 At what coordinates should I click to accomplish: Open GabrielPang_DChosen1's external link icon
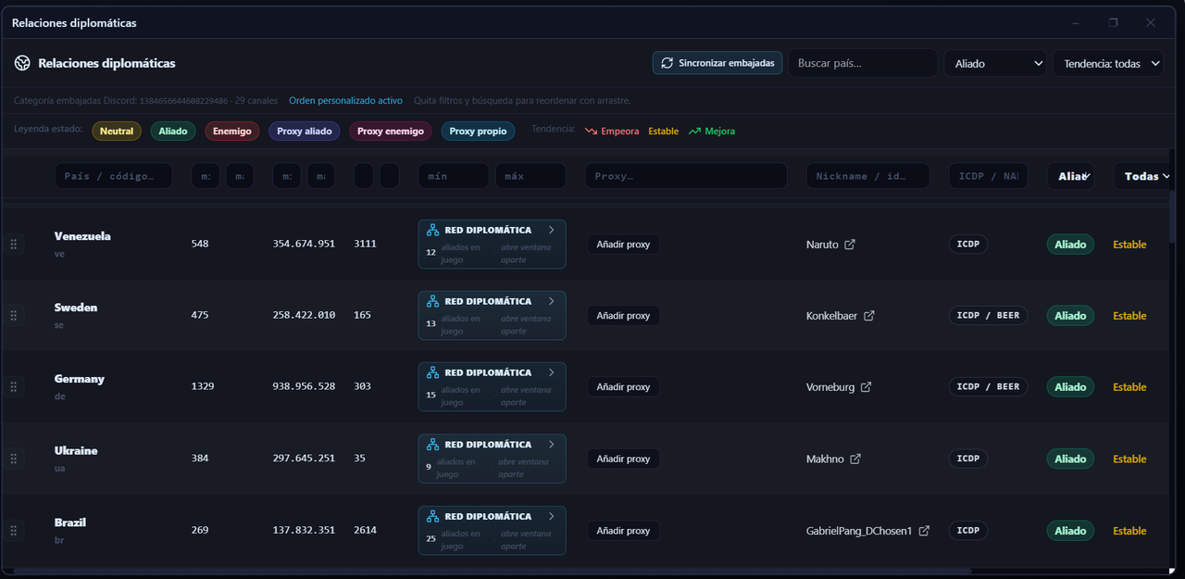924,531
